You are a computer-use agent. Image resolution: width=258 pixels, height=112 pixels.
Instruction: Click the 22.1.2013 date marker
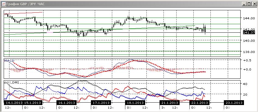(x=199, y=103)
